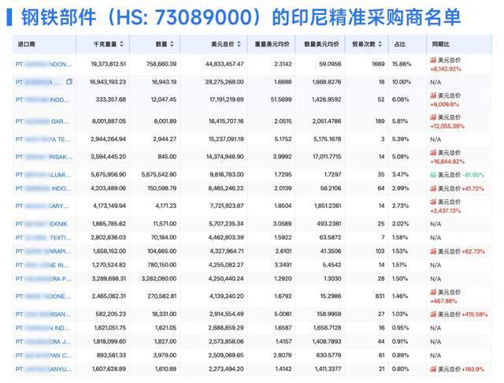Viewport: 504px width, 383px height.
Task: Click the 重量美元均价 column header
Action: click(x=272, y=44)
